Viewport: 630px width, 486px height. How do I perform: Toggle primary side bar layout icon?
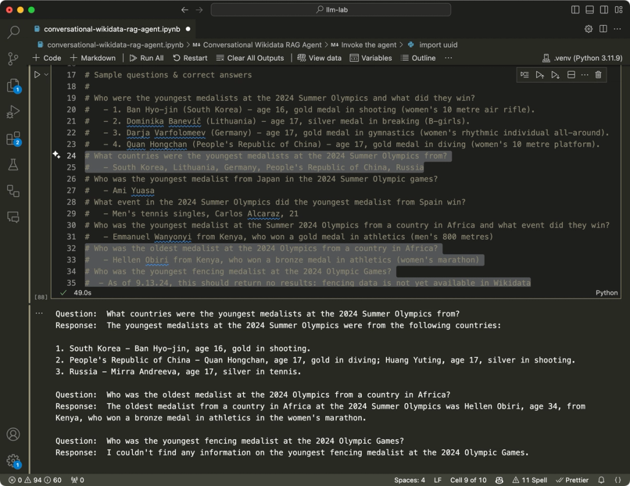[x=575, y=10]
